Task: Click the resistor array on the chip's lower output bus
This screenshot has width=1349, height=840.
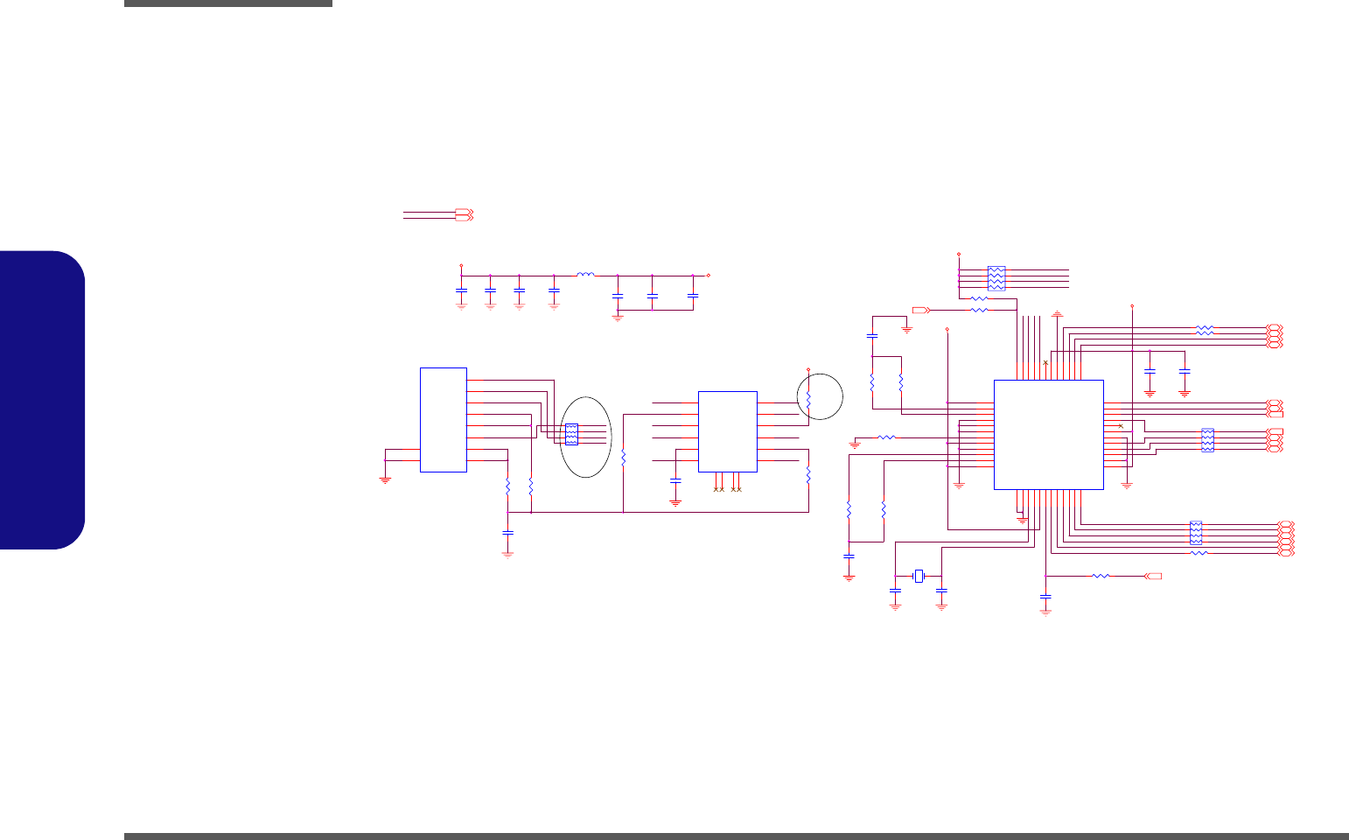Action: [1196, 533]
